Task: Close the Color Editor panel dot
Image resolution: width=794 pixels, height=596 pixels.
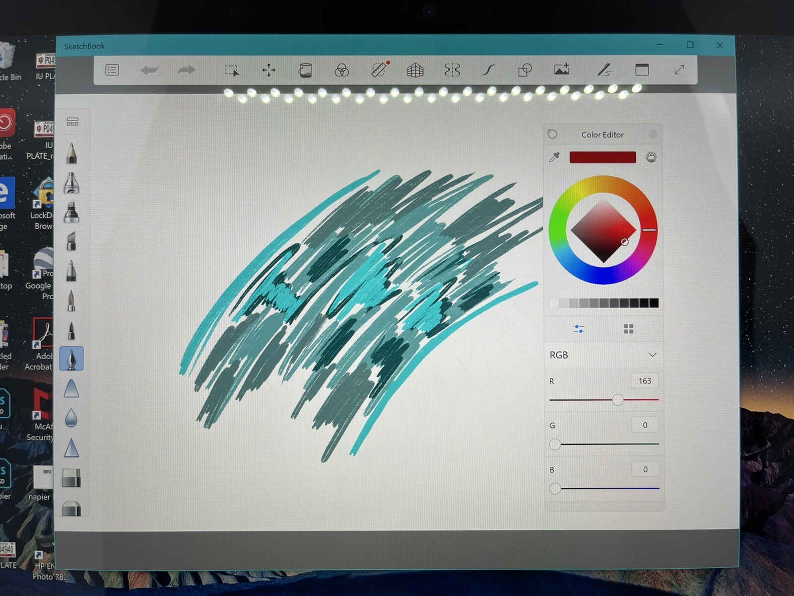Action: (x=653, y=134)
